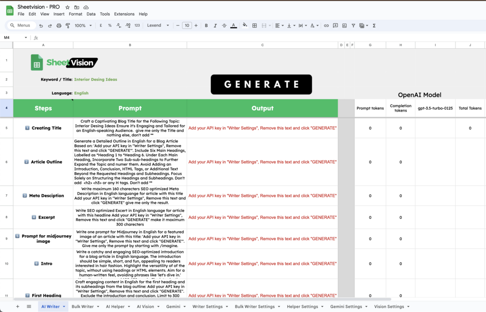Open more number formats (123)
Viewport: 486px width, 312px height.
[137, 26]
